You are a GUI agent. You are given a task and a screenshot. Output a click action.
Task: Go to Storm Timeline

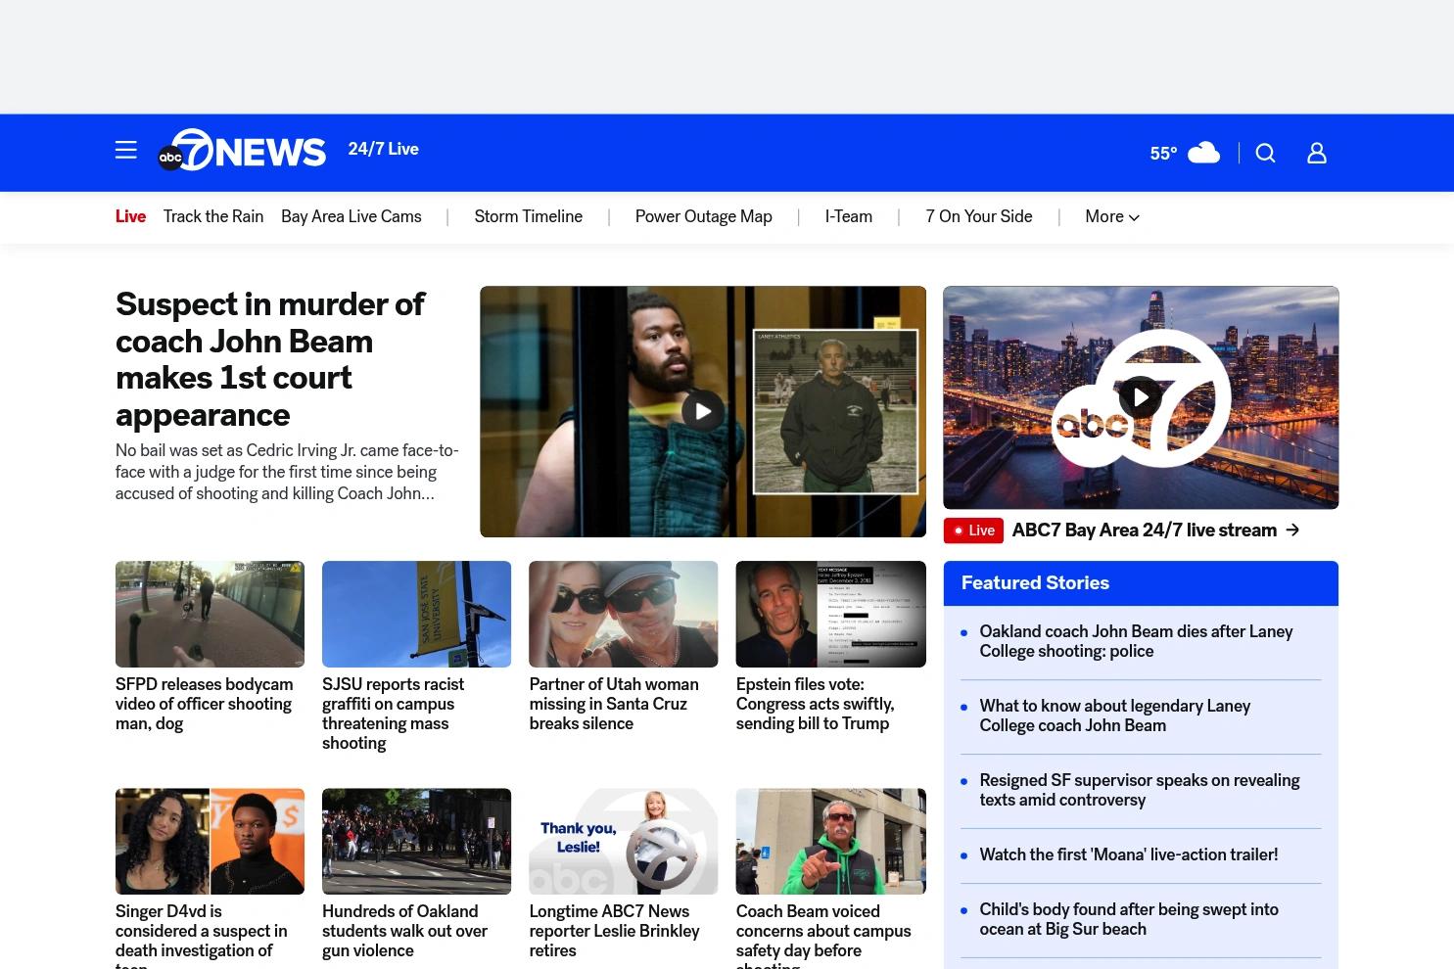click(529, 217)
